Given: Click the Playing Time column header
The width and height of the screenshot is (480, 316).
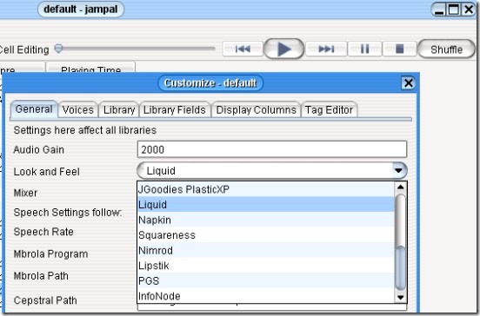Looking at the screenshot, I should coord(91,68).
